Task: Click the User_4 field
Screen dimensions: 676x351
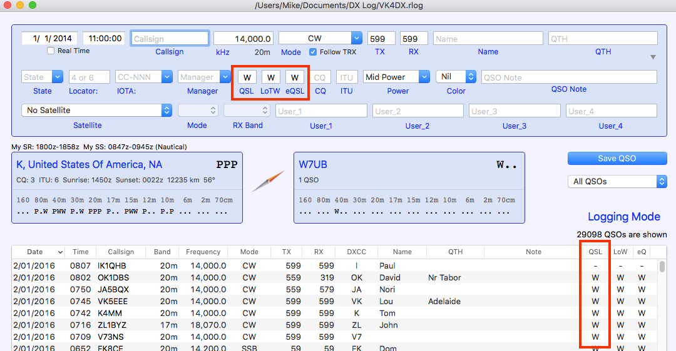Action: point(612,111)
